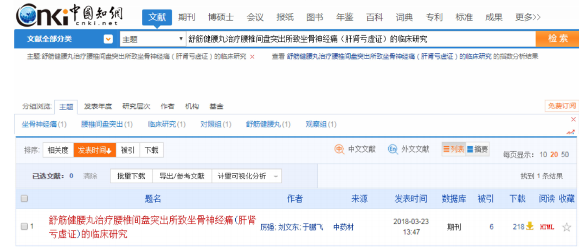Click the yellow download arrow icon
The width and height of the screenshot is (579, 247).
(530, 226)
